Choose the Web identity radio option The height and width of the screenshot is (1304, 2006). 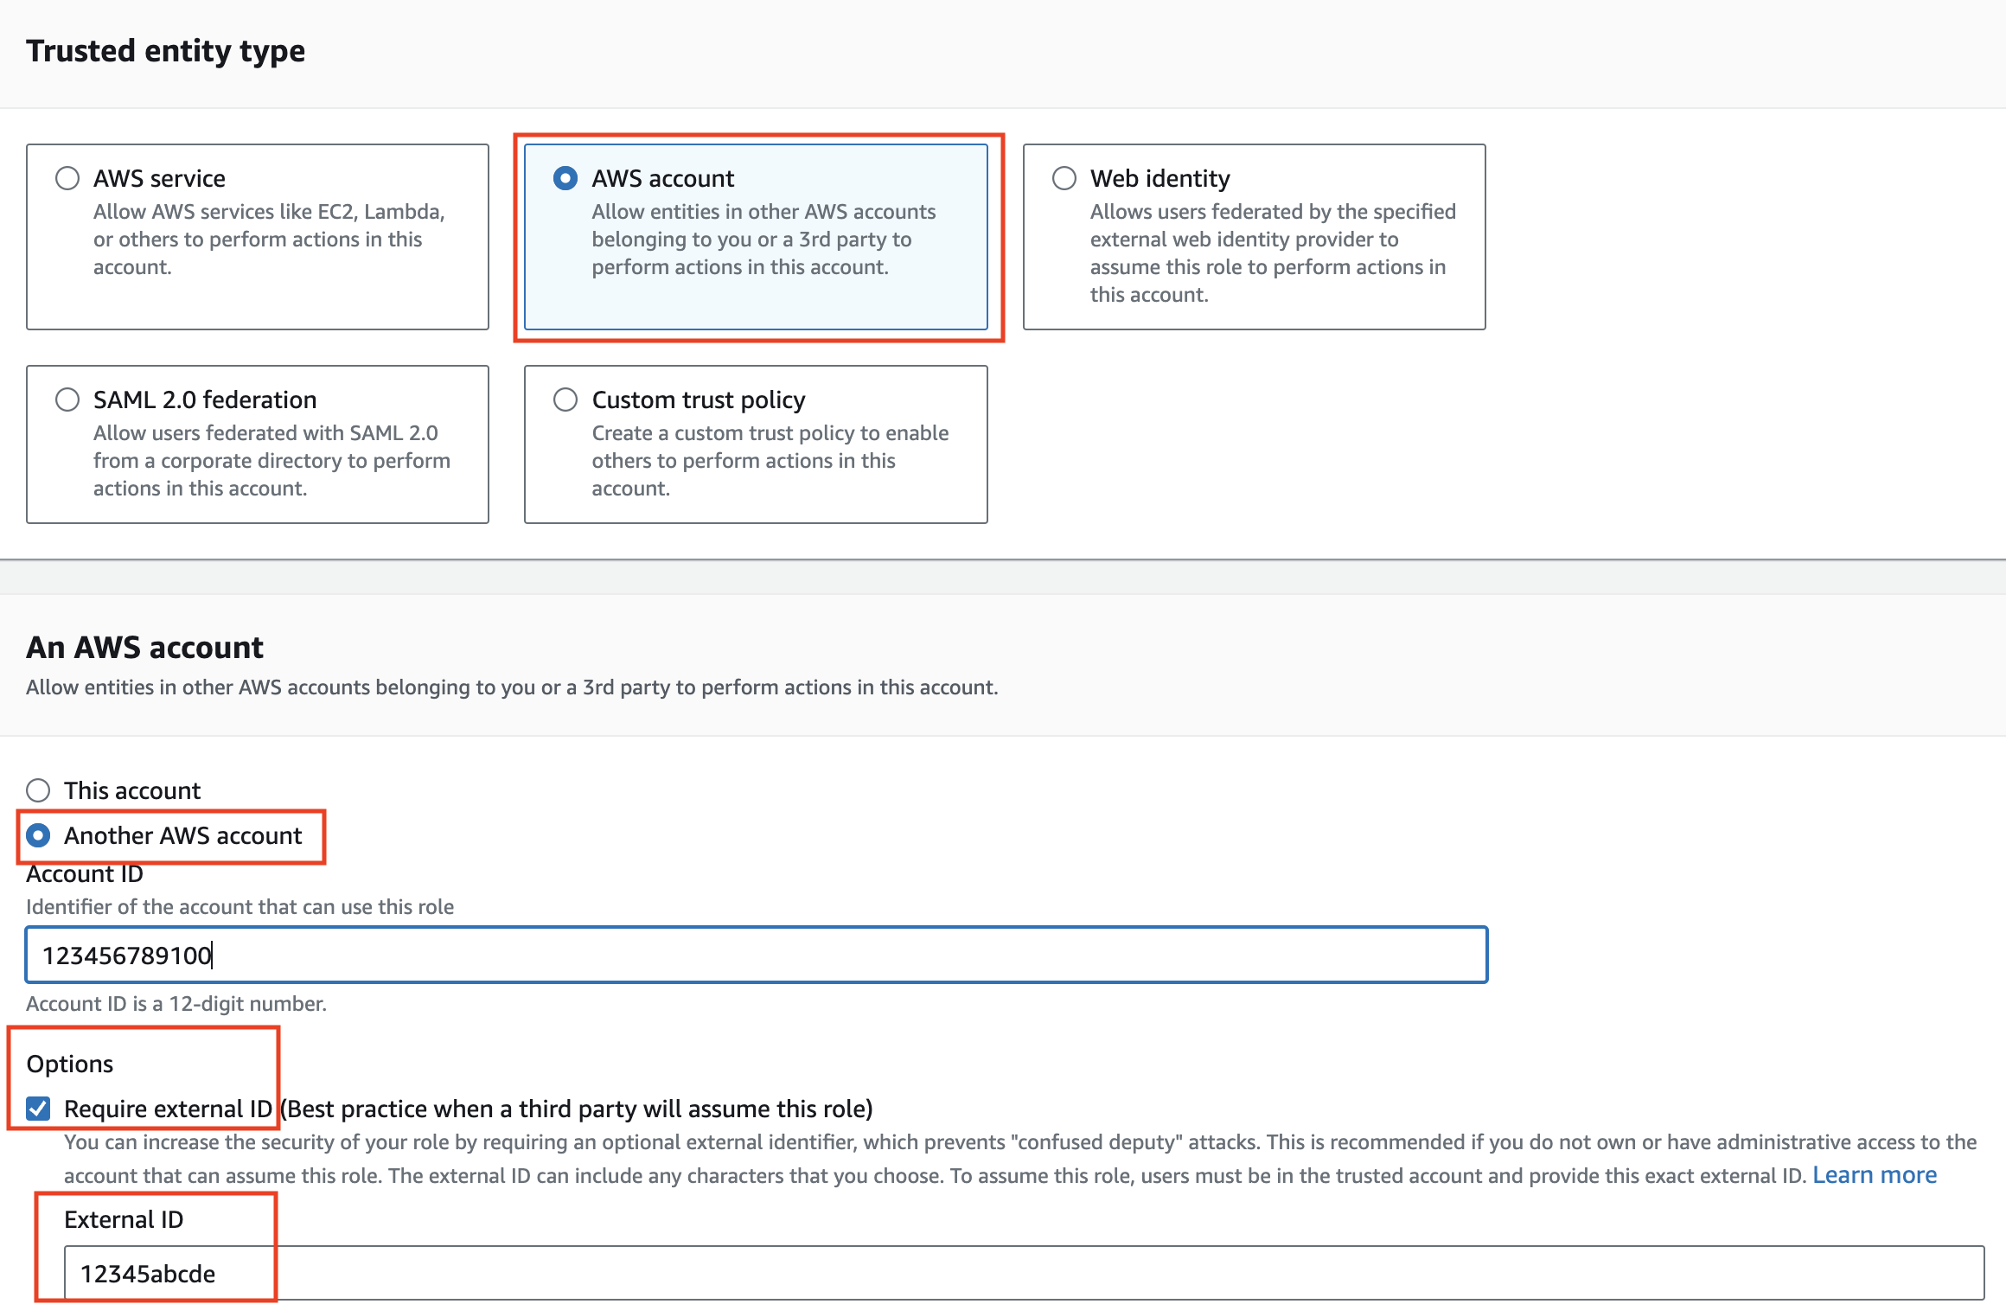click(1064, 178)
